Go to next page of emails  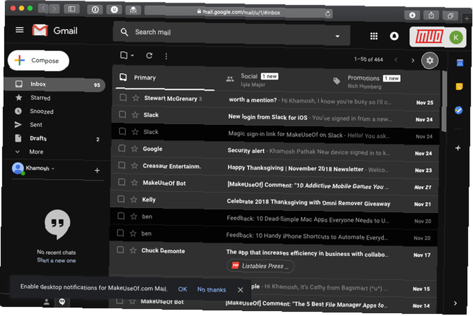(x=412, y=61)
